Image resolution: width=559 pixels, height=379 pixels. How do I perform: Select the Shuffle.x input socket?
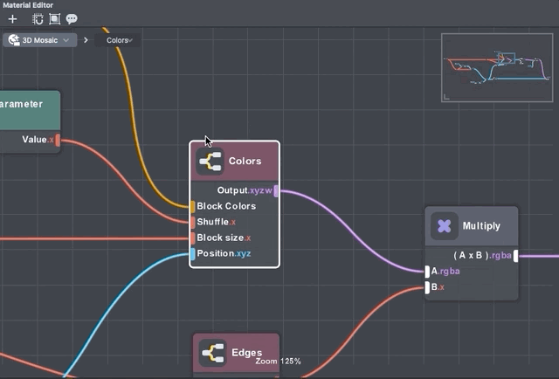[192, 222]
